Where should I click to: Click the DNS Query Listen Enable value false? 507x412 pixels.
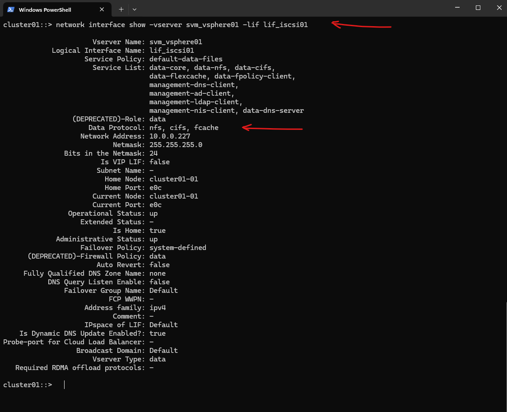159,282
